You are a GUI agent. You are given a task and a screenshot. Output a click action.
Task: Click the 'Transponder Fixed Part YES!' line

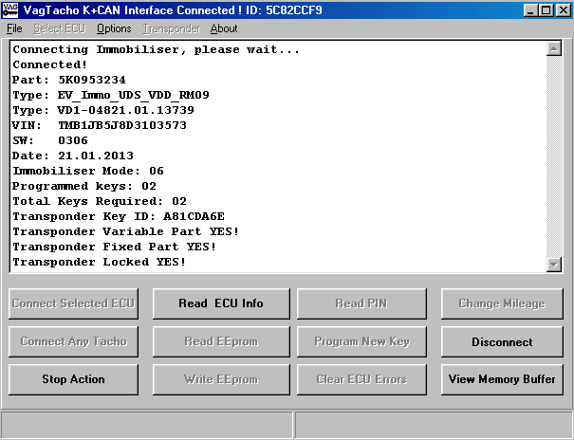[x=115, y=247]
